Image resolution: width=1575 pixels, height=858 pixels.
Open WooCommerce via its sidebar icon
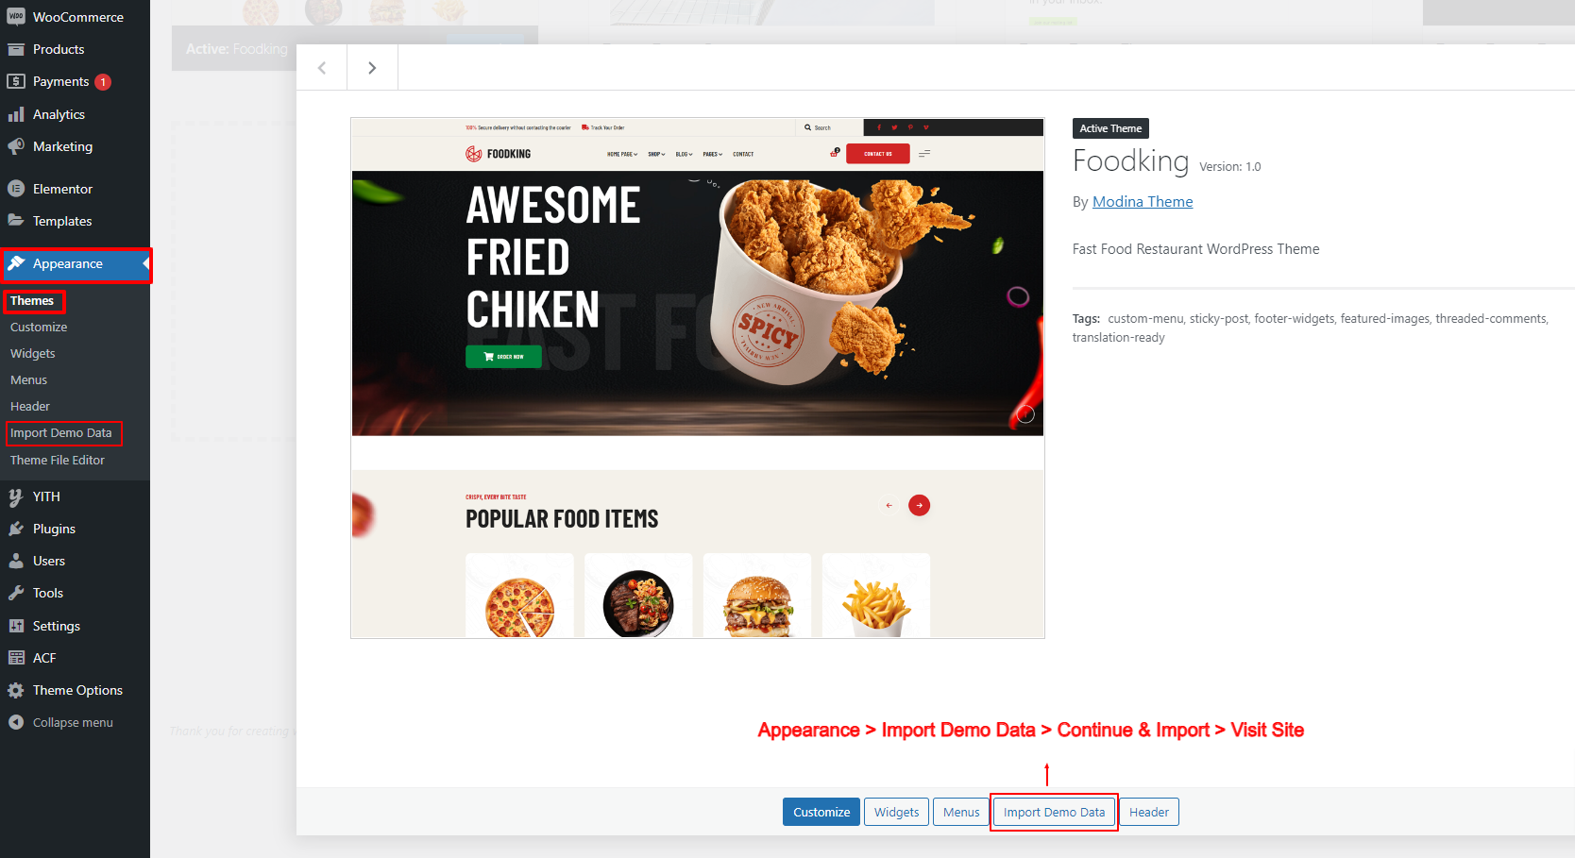[x=16, y=17]
